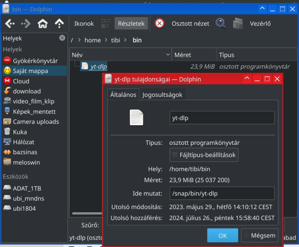Click the 23,9 MiB size cell
This screenshot has height=247, width=299.
(x=203, y=66)
